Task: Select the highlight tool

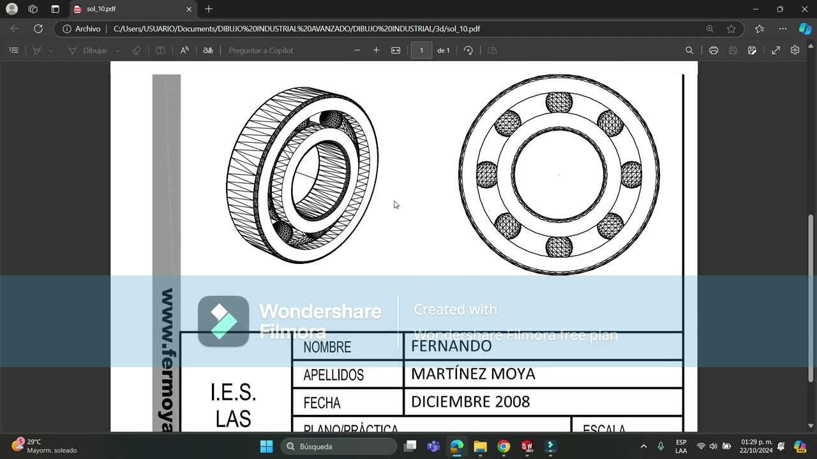Action: click(36, 50)
